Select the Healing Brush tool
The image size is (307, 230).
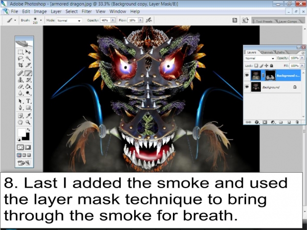[20, 73]
